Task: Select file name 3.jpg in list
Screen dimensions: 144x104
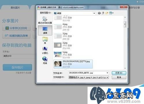Action: (65, 34)
